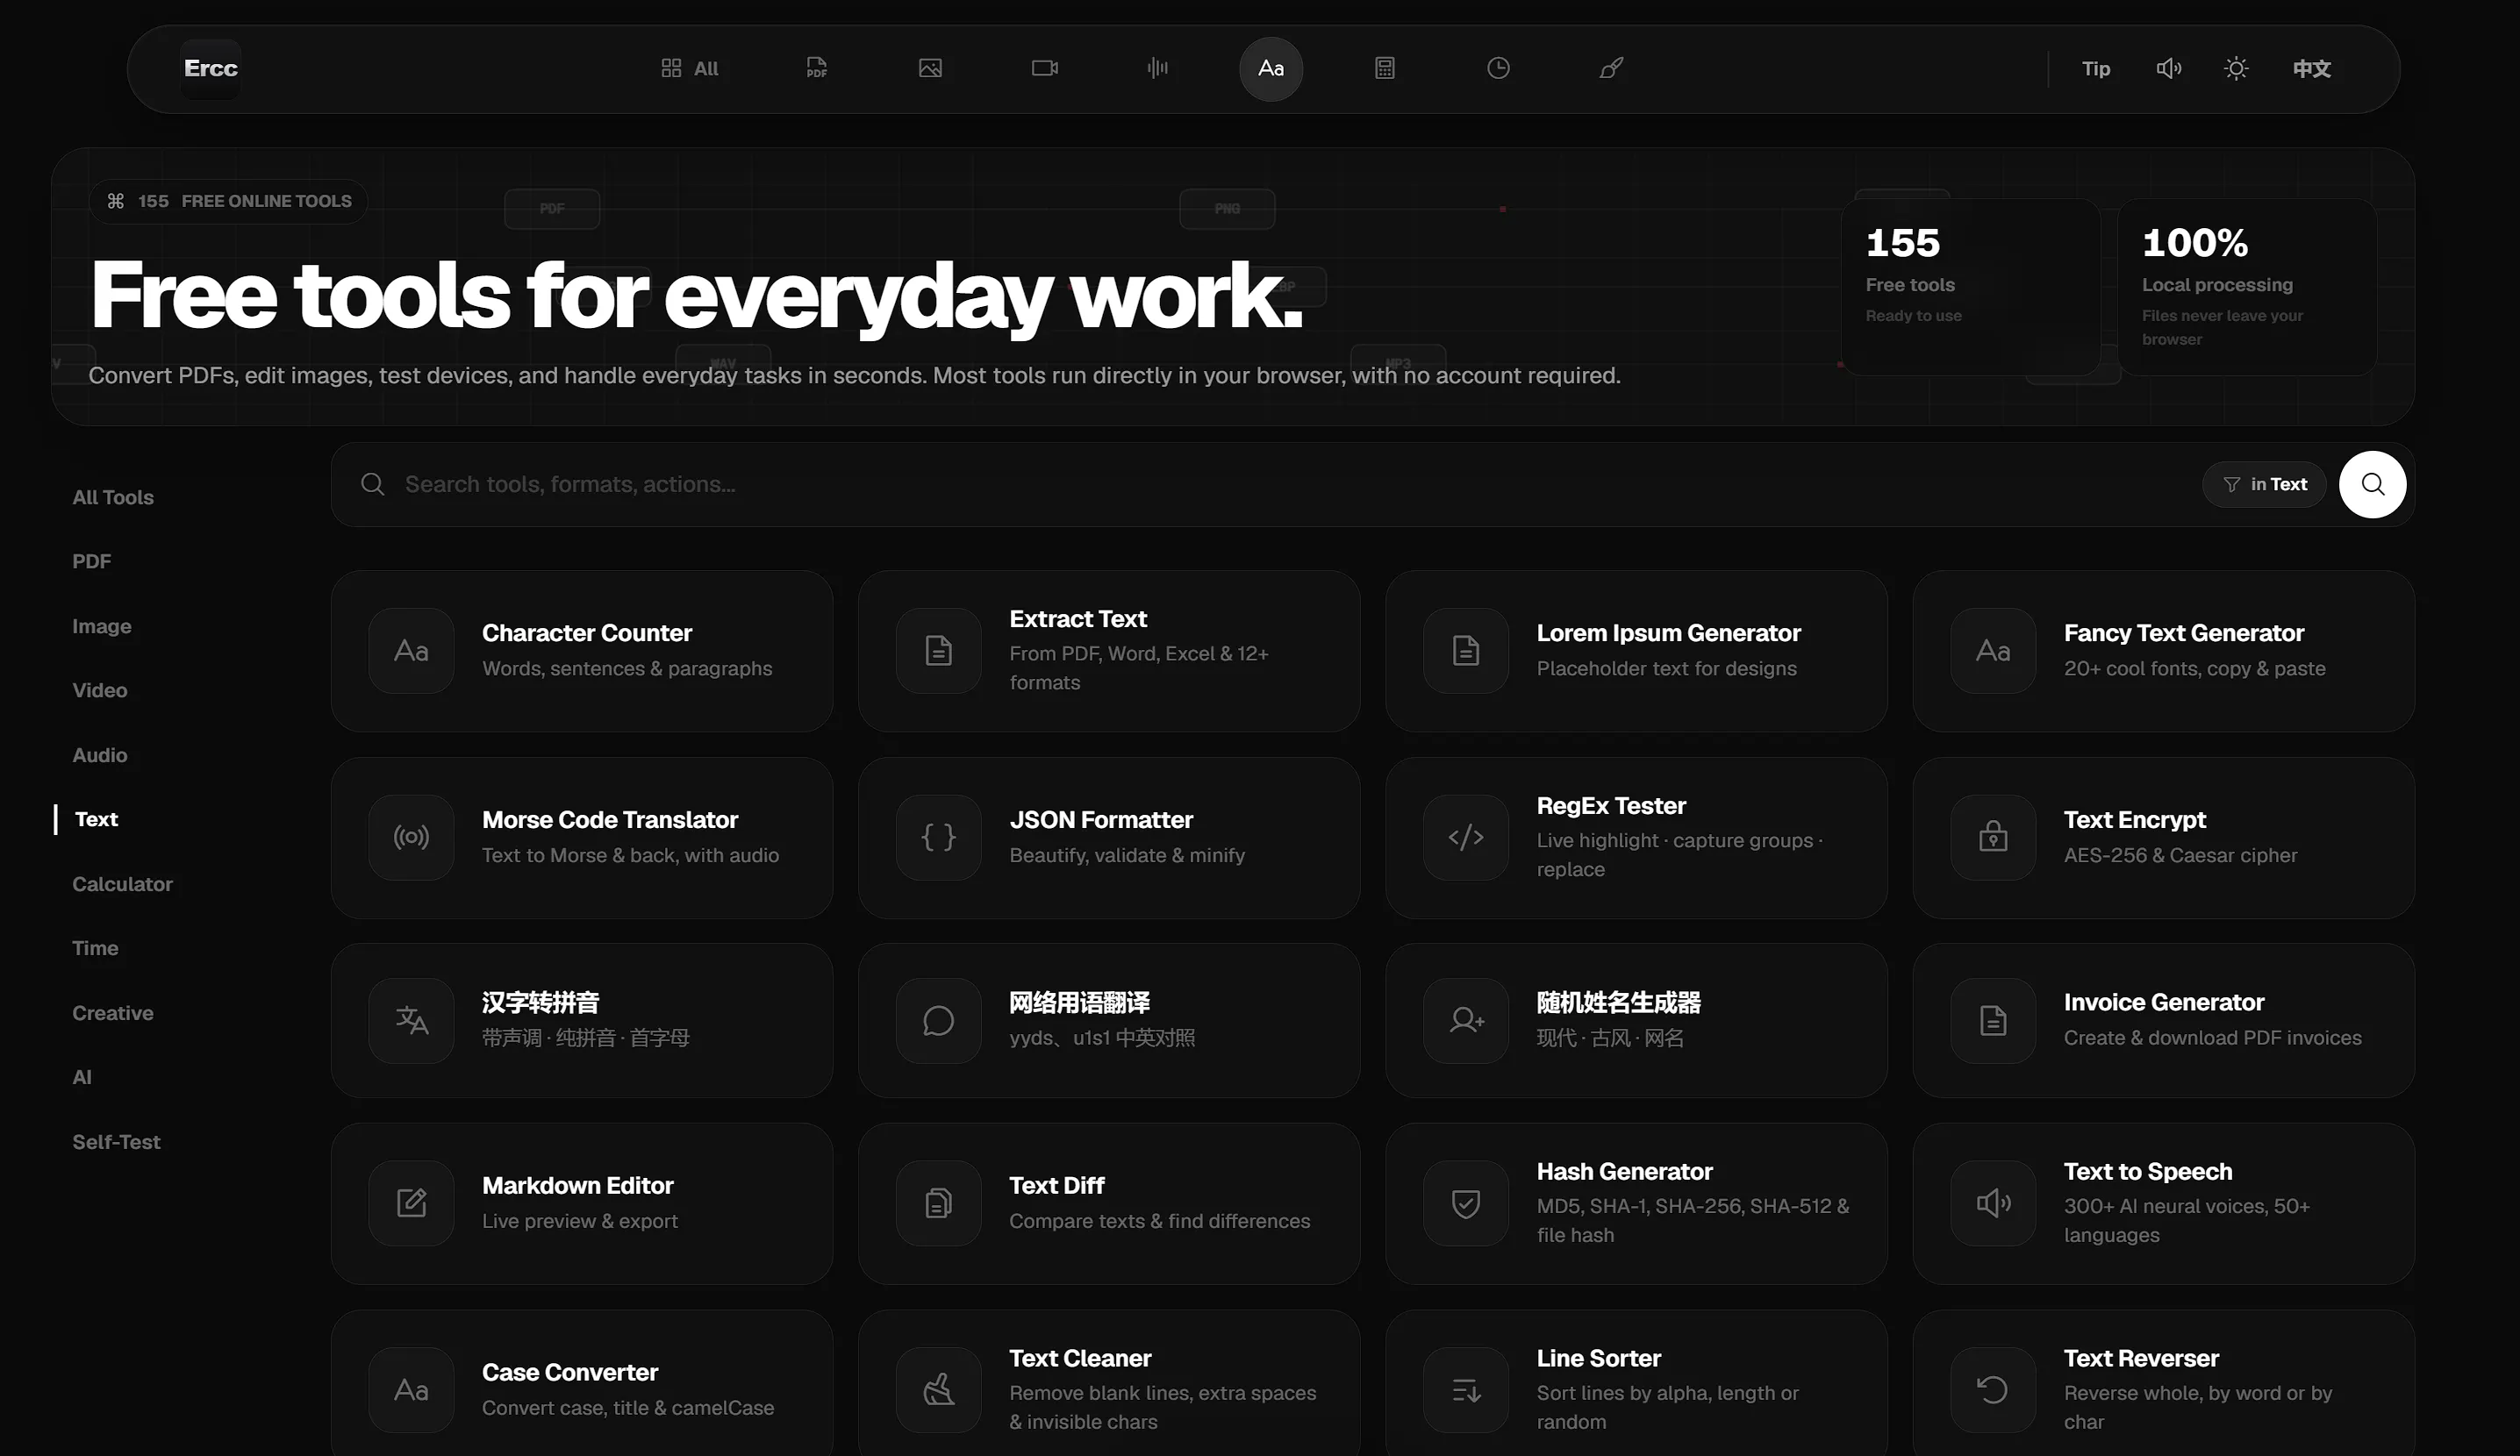Viewport: 2520px width, 1456px height.
Task: Open the Audio waveform icon in top nav
Action: pyautogui.click(x=1157, y=68)
